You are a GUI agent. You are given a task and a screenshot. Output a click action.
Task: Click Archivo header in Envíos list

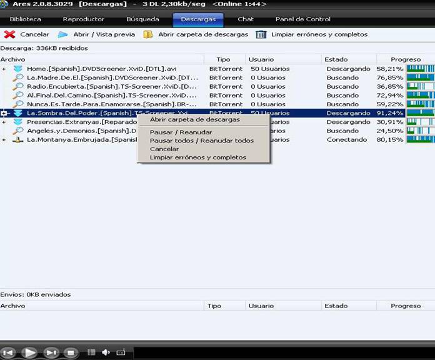click(x=102, y=306)
